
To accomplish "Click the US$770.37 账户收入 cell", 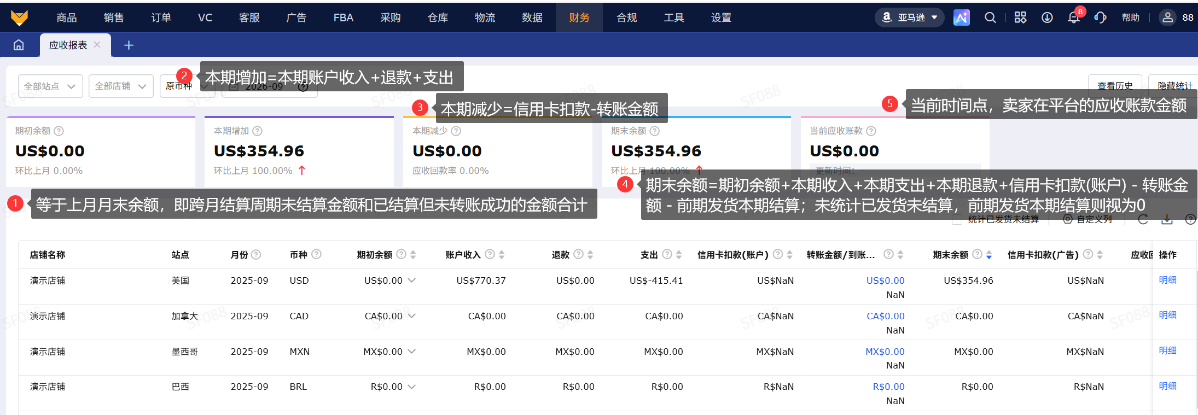I will (481, 280).
